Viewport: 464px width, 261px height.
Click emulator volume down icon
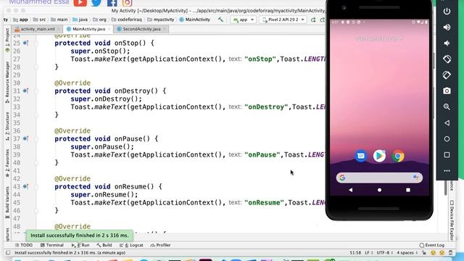(447, 43)
